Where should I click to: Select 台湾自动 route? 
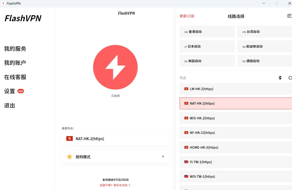click(265, 32)
